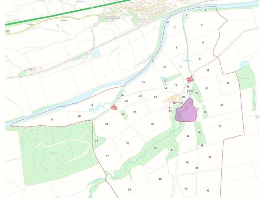264x198 pixels.
Task: Select the red plot near field 17
Action: tap(114, 107)
